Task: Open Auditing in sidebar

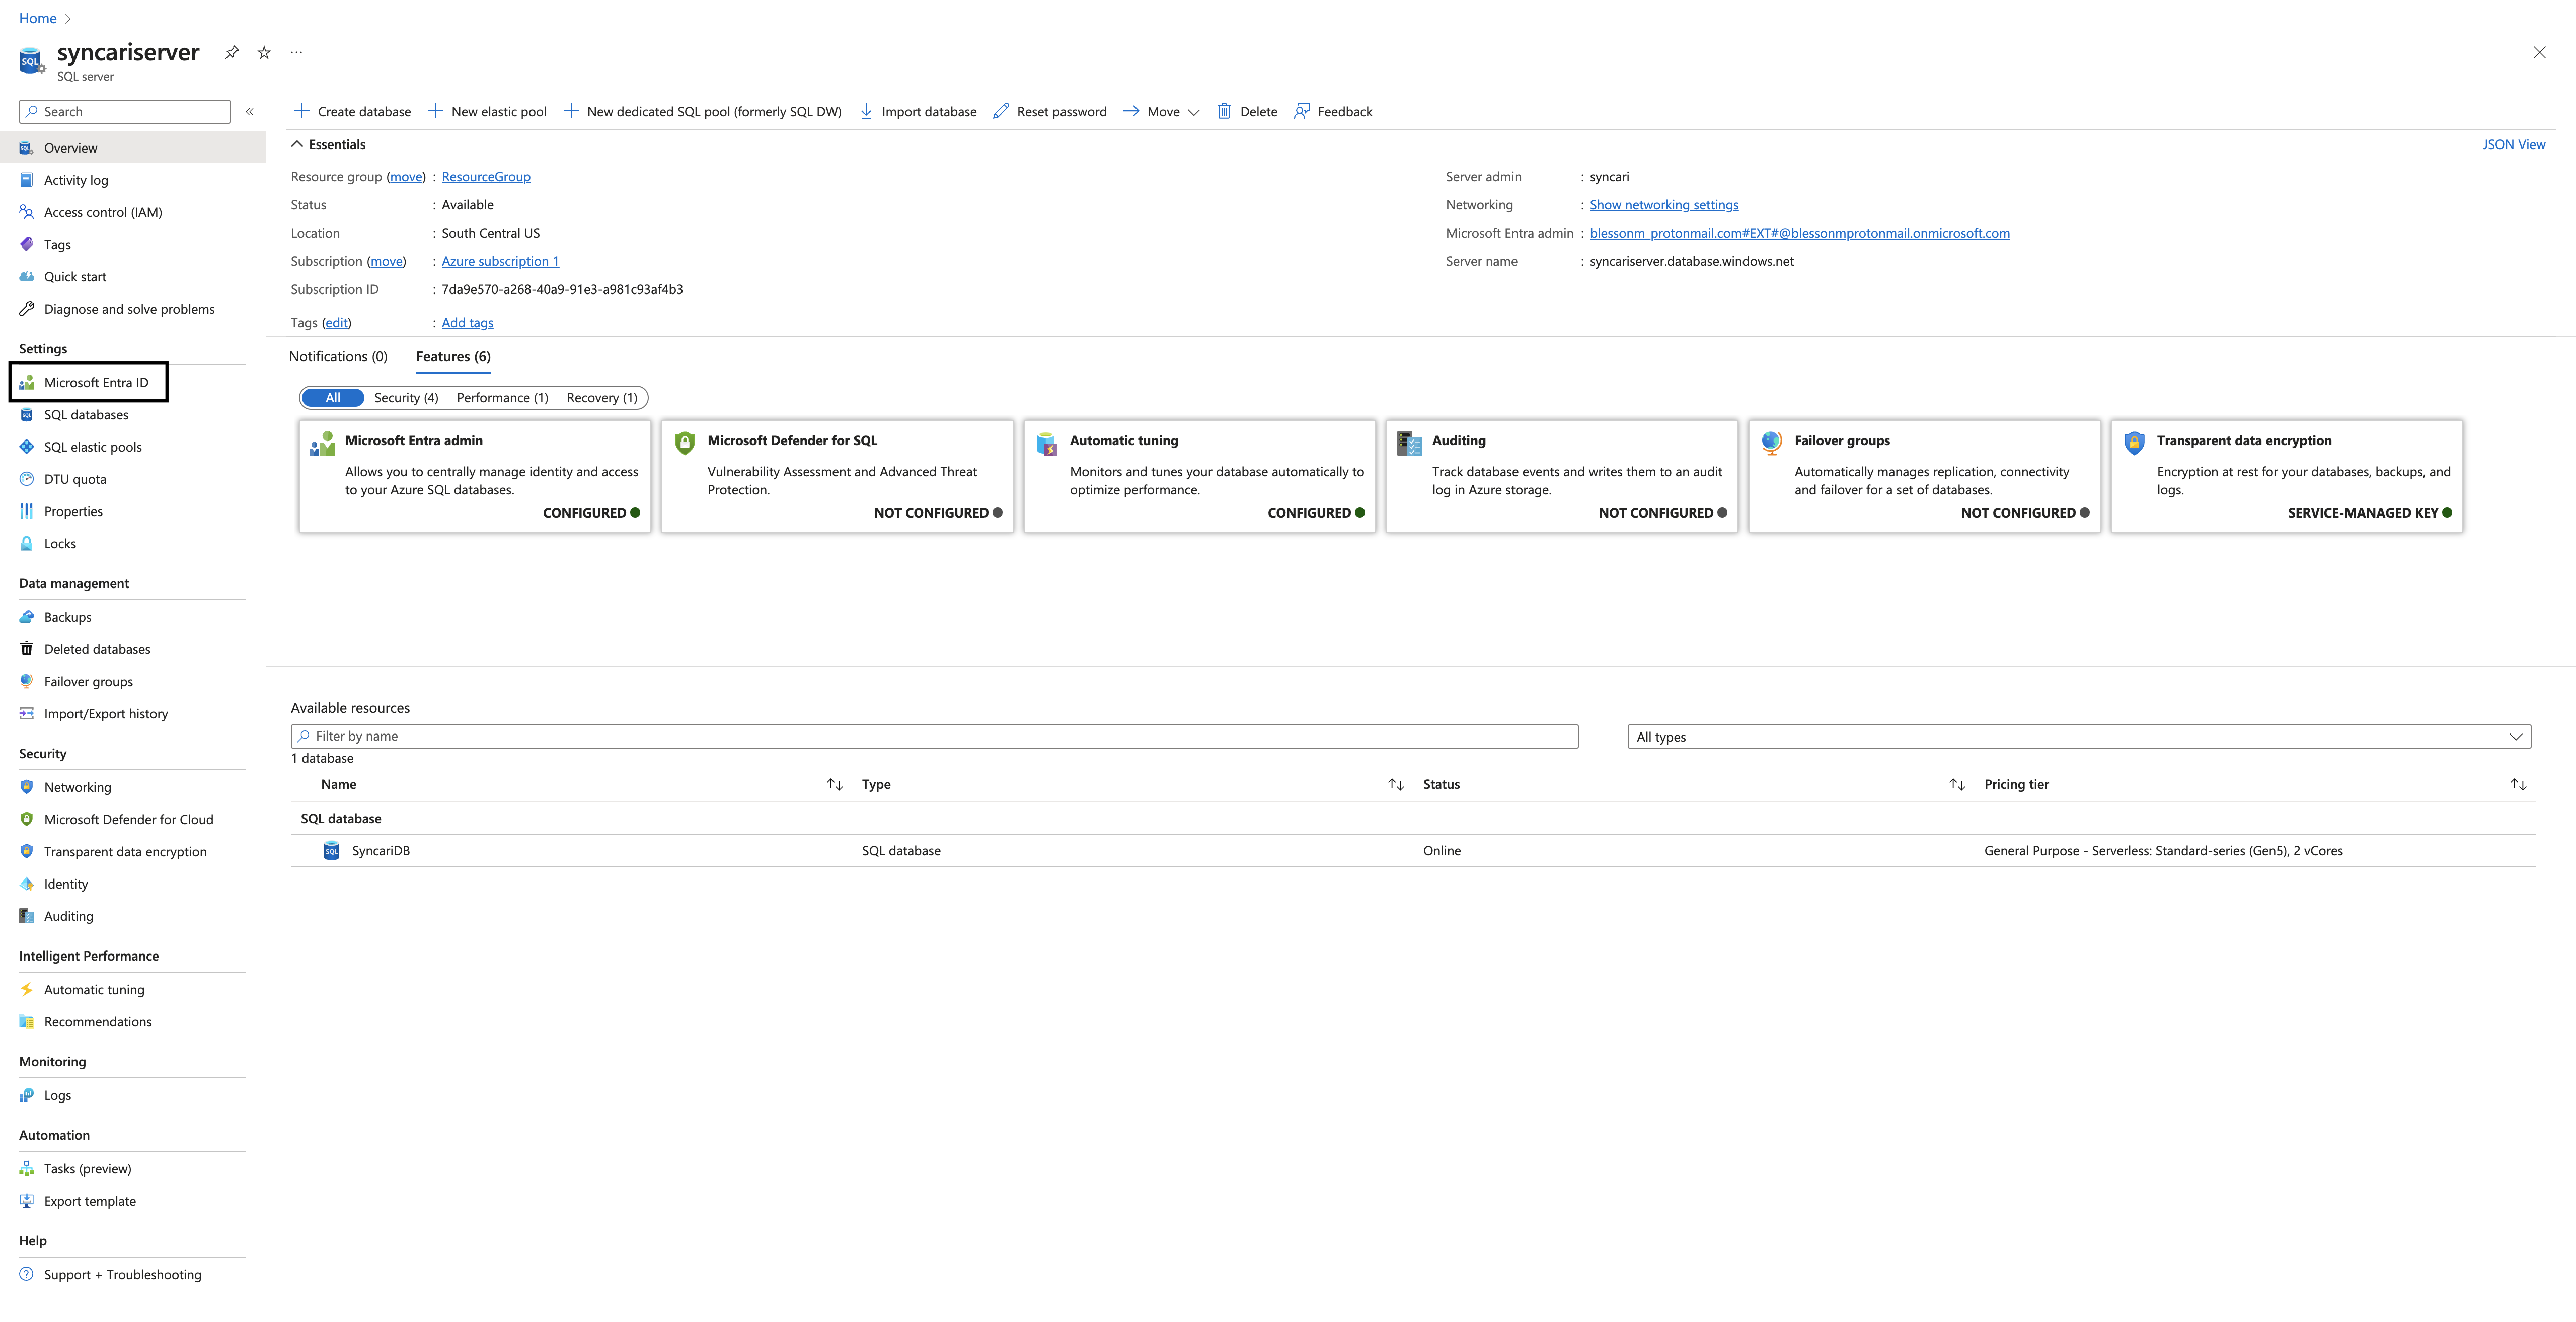Action: click(x=68, y=916)
